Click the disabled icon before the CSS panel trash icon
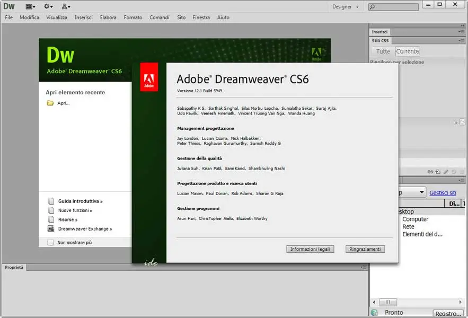The width and height of the screenshot is (468, 318). [x=454, y=172]
